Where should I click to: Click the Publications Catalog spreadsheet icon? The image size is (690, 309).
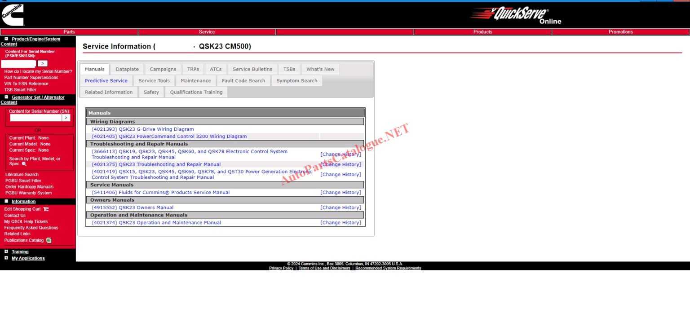click(x=49, y=240)
